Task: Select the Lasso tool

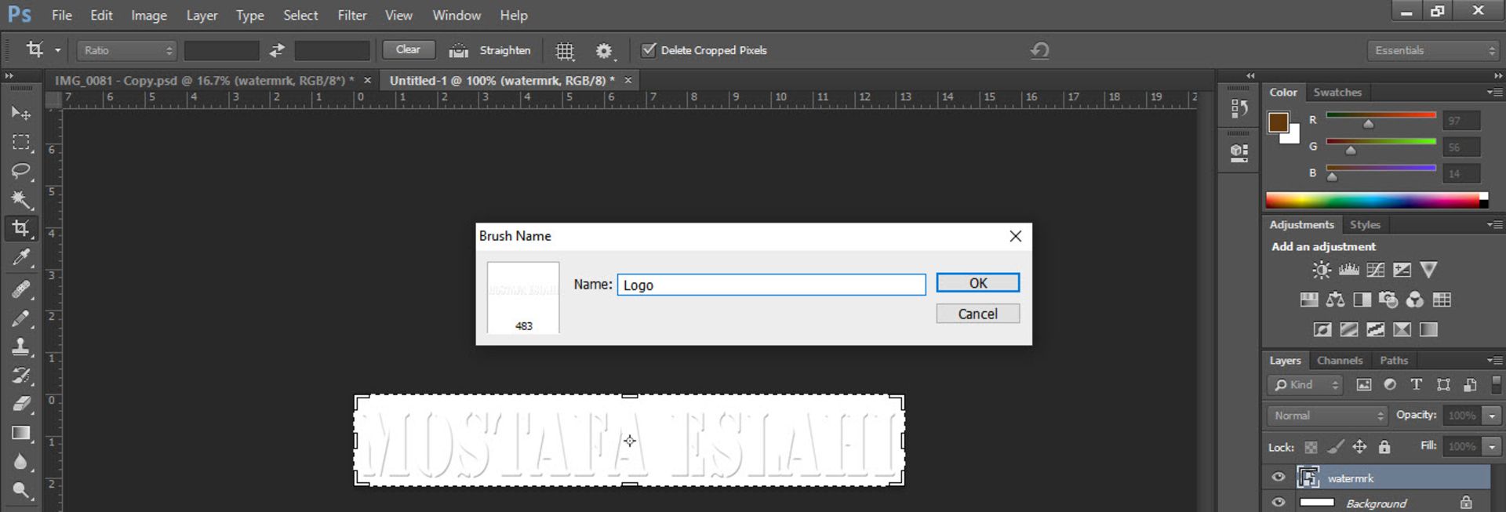Action: (21, 171)
